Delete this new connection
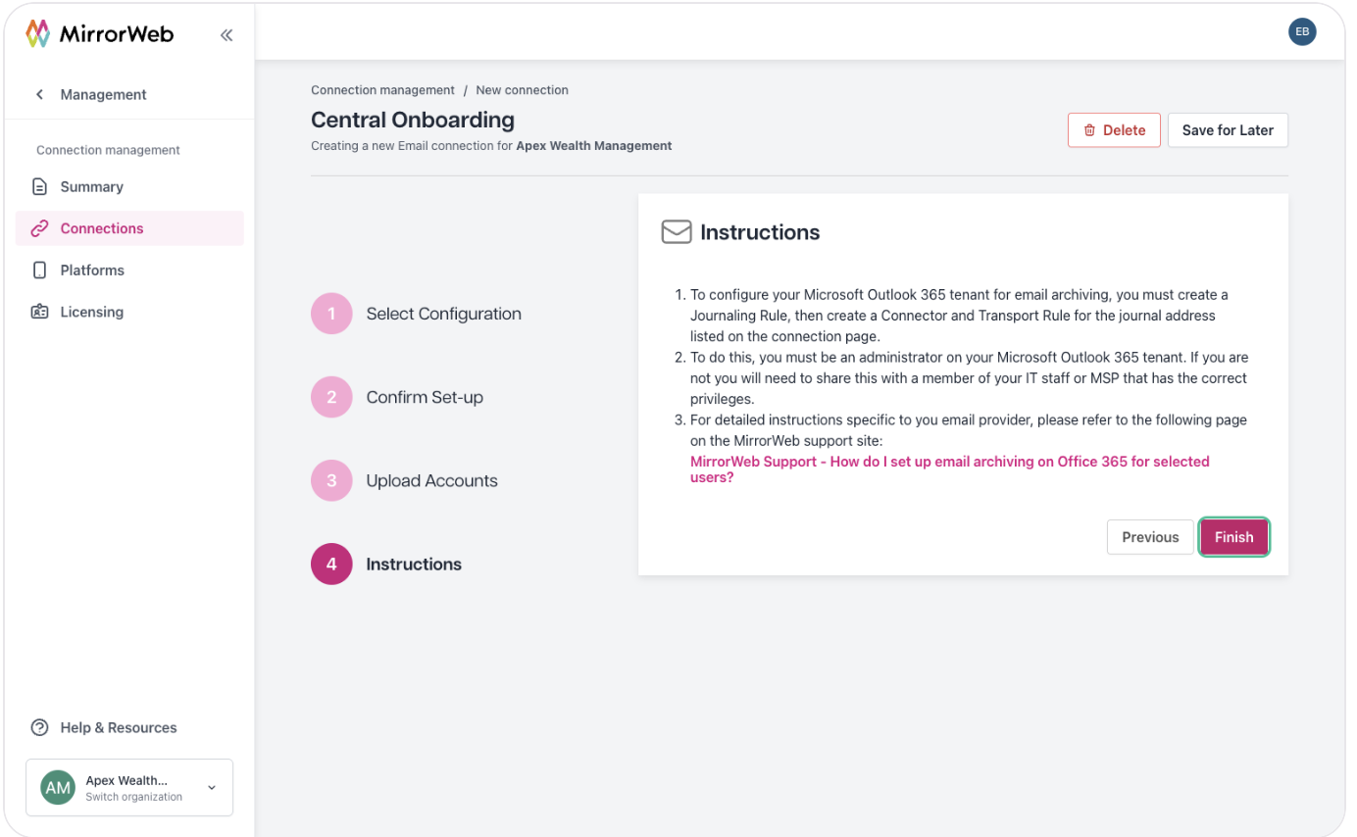The height and width of the screenshot is (837, 1357). (x=1114, y=130)
